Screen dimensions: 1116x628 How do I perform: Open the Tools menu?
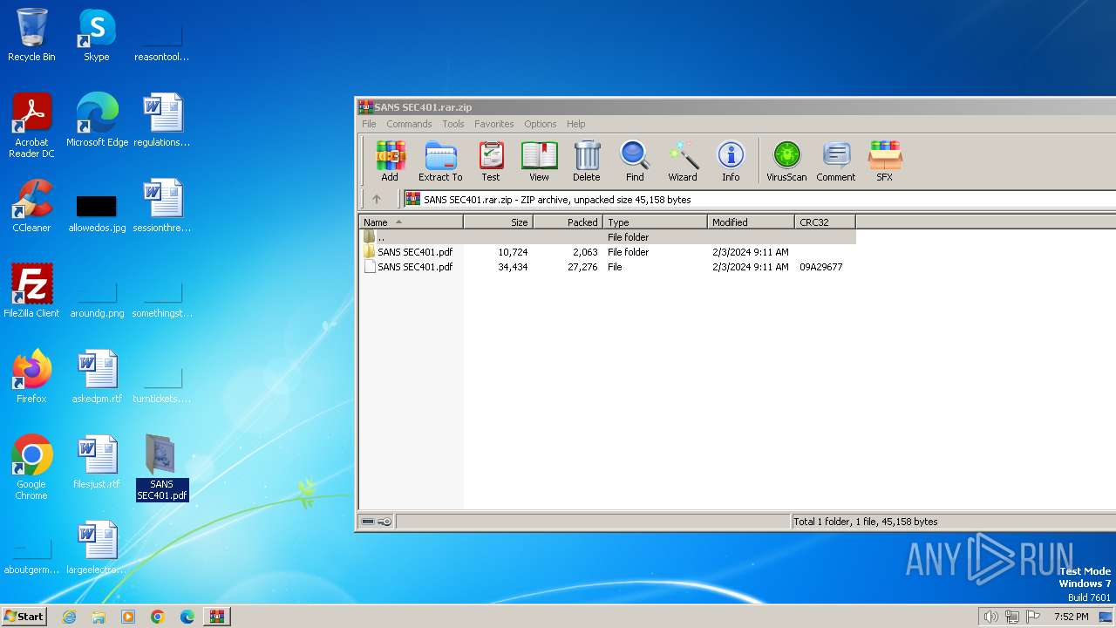click(453, 124)
